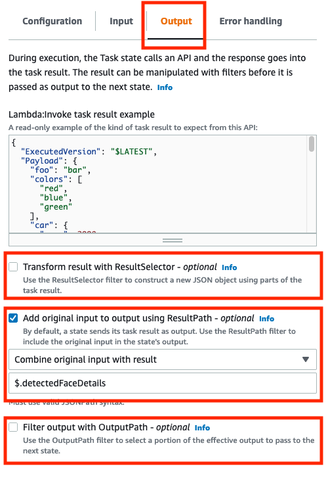Open Info link after the task result description
Image resolution: width=328 pixels, height=479 pixels.
165,87
